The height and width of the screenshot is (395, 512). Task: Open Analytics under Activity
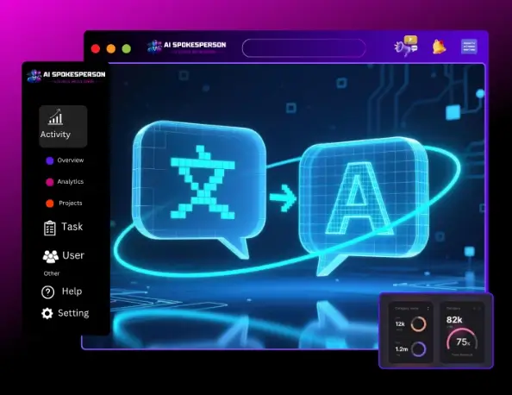[71, 182]
